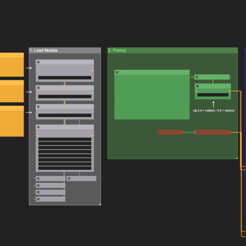Screen dimensions: 246x246
Task: Click output slot of large green prompt node
Action: (188, 77)
